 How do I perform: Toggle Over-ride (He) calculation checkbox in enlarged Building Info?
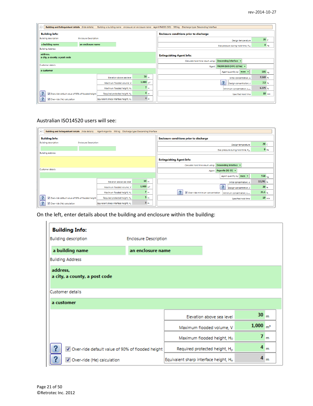[x=68, y=360]
